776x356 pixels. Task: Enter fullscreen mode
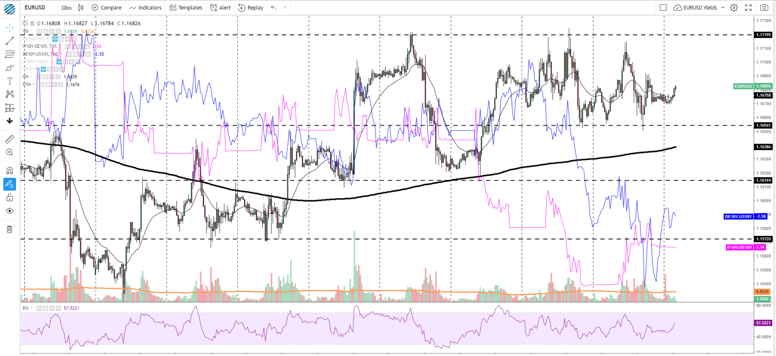click(748, 7)
